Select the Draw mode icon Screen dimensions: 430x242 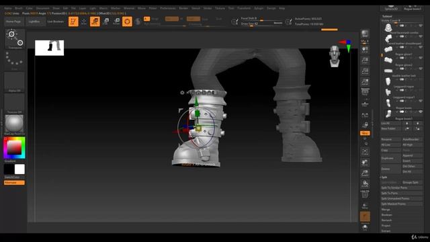point(84,22)
